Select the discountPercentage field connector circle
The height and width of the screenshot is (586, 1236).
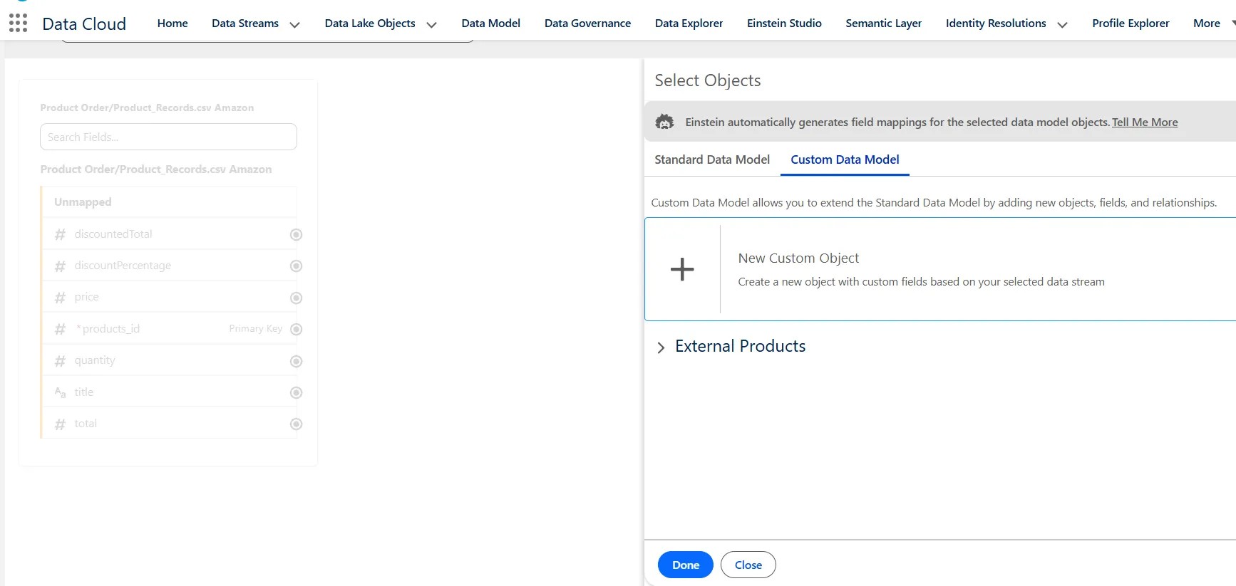pos(297,266)
